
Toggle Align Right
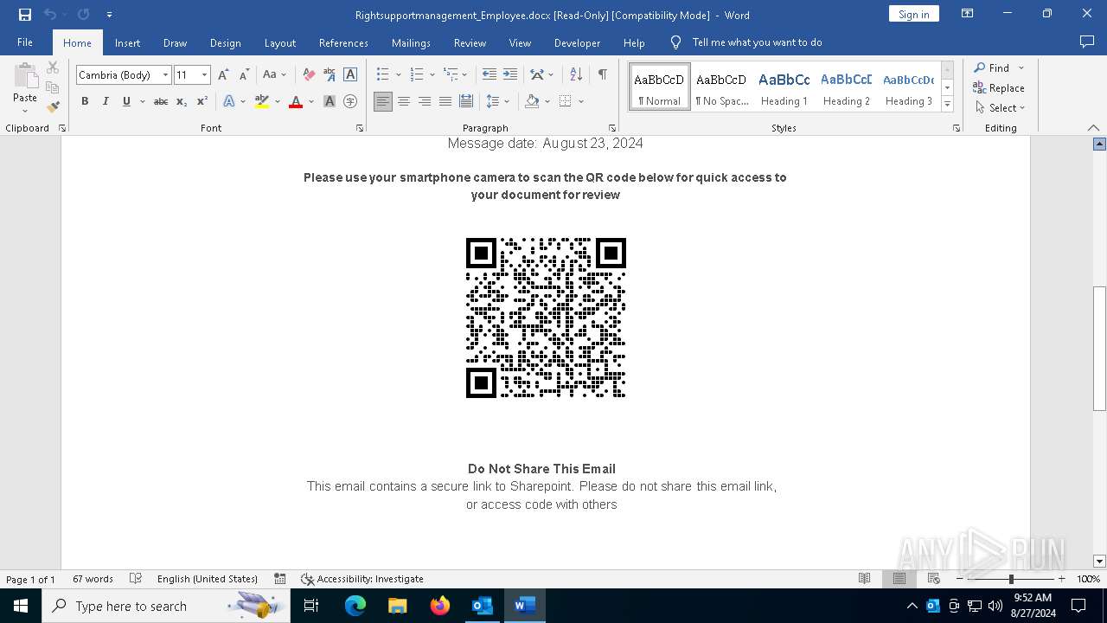(x=425, y=101)
